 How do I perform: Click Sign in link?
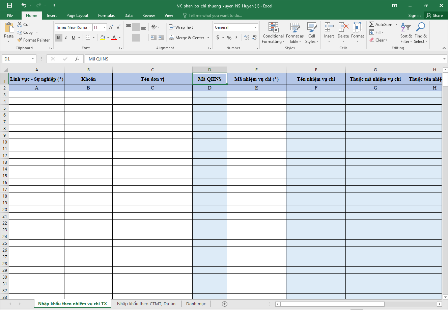(x=414, y=16)
